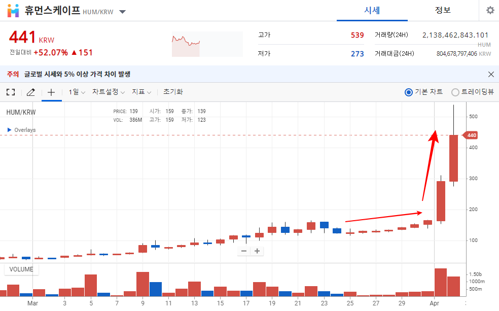Image resolution: width=499 pixels, height=311 pixels.
Task: Click the 휴먼스케이프 coin name
Action: pos(53,11)
